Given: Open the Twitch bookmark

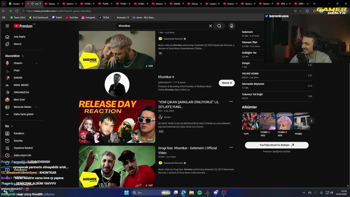Looking at the screenshot, I should coord(57,18).
